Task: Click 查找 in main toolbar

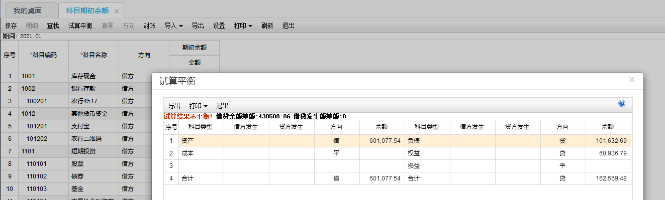Action: [x=53, y=26]
